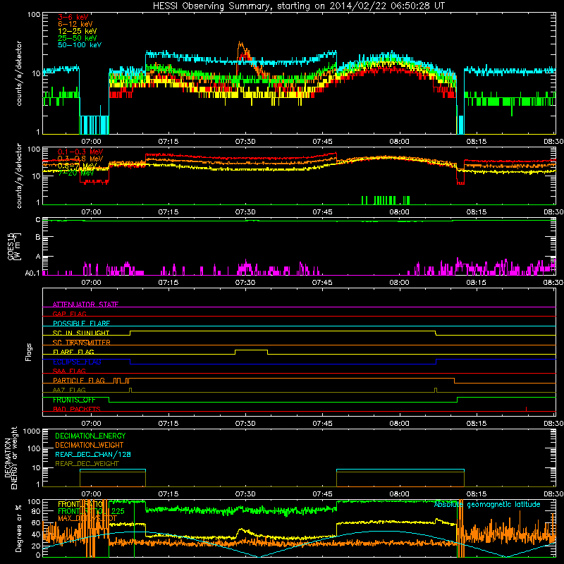Click the ATTENUATOR_STATE flag label
Image resolution: width=564 pixels, height=564 pixels.
click(x=85, y=305)
